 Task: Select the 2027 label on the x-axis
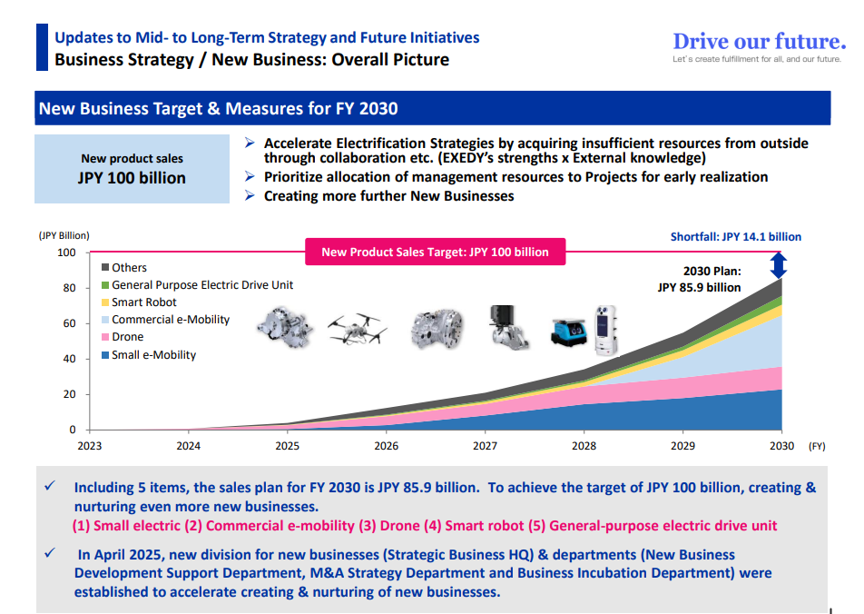click(x=485, y=446)
